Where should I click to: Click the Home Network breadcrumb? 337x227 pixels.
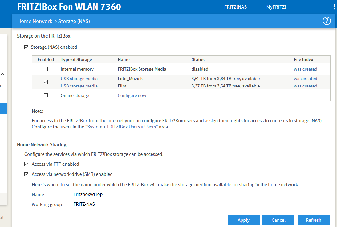point(35,21)
